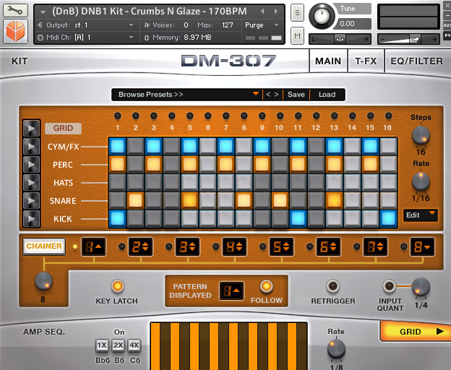
Task: Toggle the Follow pattern button
Action: point(266,286)
